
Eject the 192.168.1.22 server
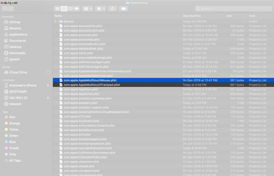48,98
